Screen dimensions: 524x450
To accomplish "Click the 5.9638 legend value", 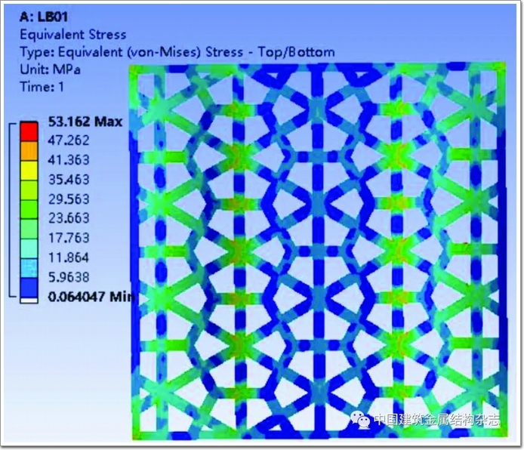I will [69, 276].
